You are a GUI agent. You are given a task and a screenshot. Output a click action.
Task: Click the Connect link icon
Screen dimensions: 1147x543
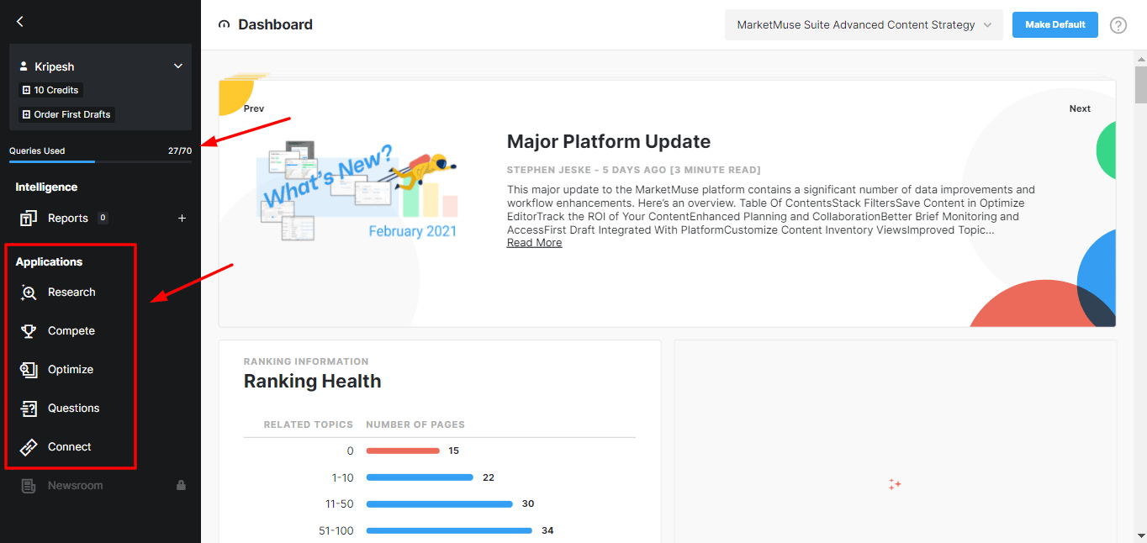coord(29,447)
